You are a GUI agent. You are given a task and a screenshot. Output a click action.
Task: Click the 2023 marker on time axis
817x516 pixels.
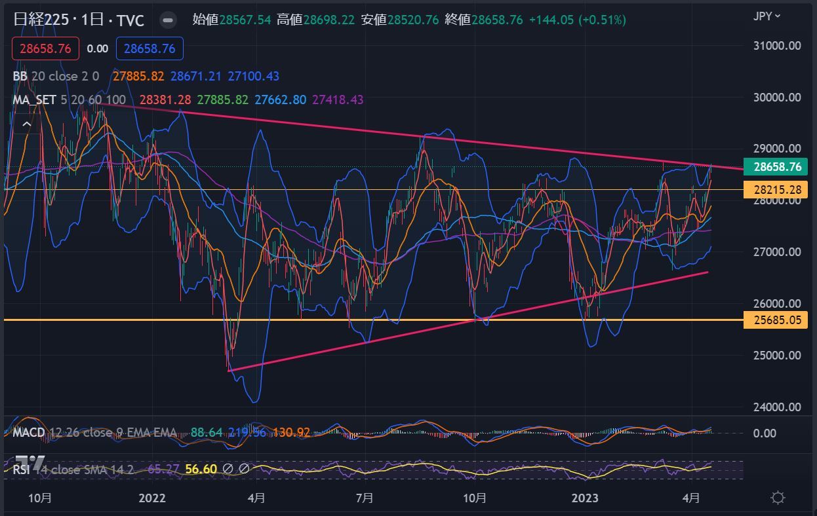(x=584, y=498)
